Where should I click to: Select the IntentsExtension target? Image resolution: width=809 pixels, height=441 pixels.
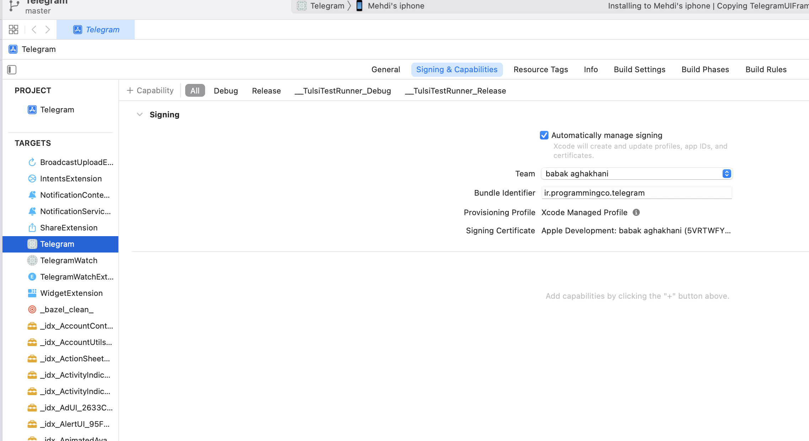click(x=71, y=179)
